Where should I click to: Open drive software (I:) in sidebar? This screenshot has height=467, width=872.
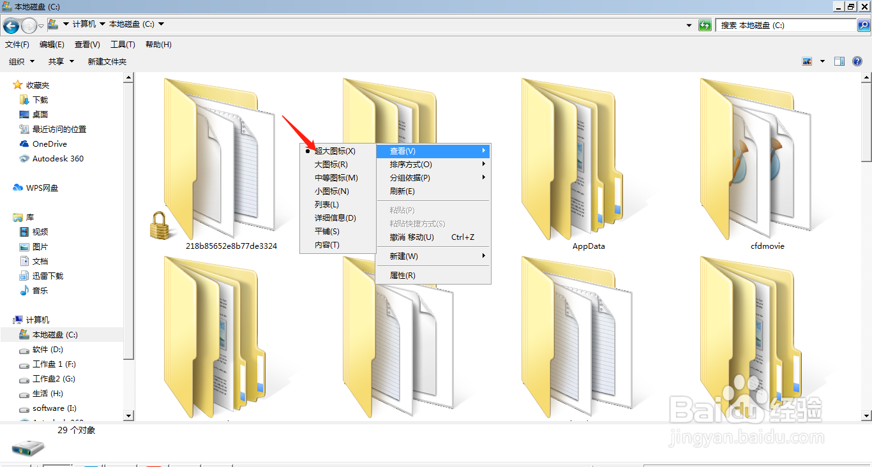click(x=48, y=408)
